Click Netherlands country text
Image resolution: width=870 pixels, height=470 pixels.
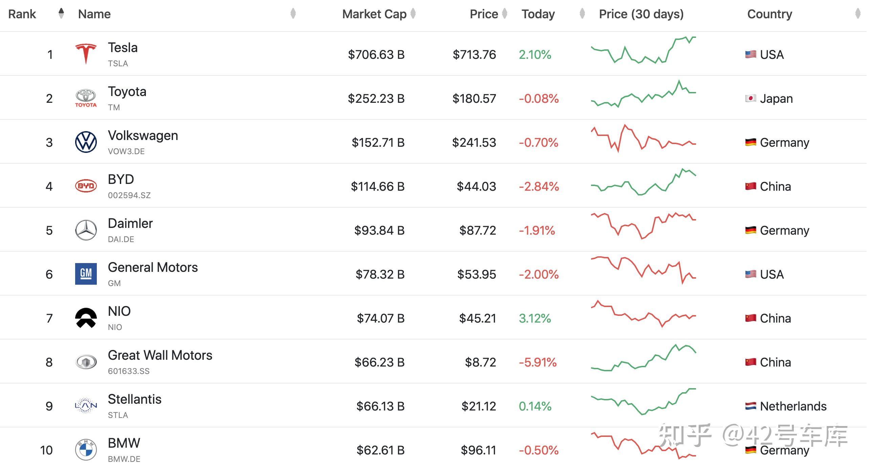click(793, 406)
